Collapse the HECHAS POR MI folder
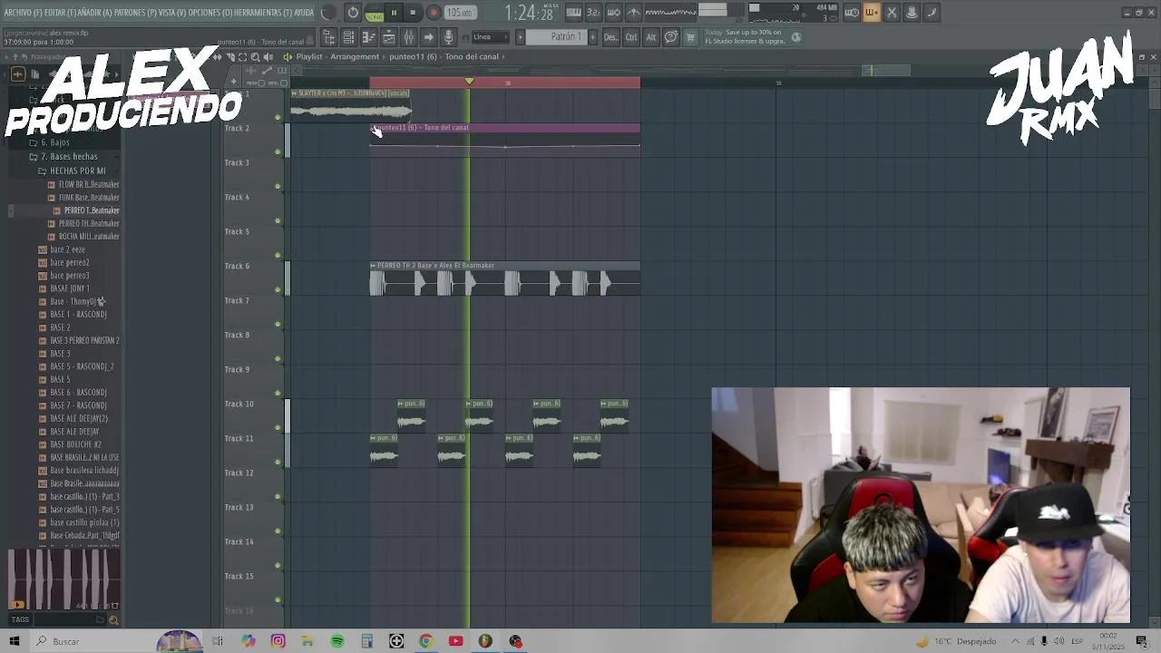 click(x=76, y=171)
